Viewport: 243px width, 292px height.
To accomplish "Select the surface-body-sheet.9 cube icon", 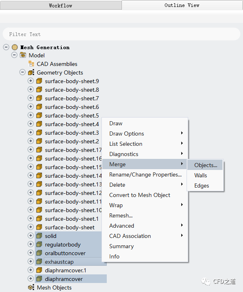I will pyautogui.click(x=39, y=81).
